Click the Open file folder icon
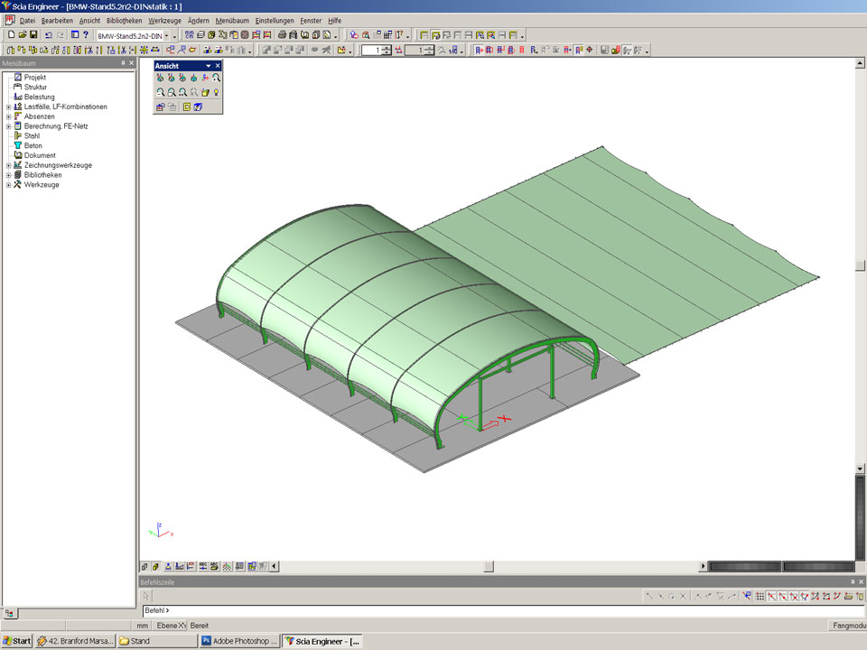This screenshot has width=867, height=650. (22, 35)
